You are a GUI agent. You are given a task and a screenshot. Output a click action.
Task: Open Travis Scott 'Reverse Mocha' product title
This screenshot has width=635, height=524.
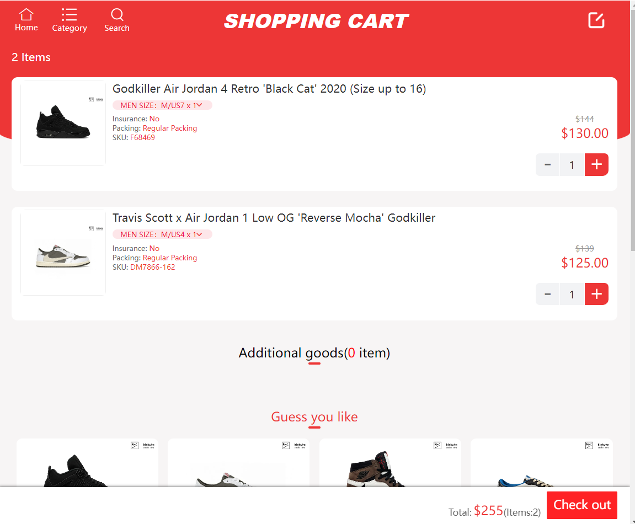click(274, 218)
